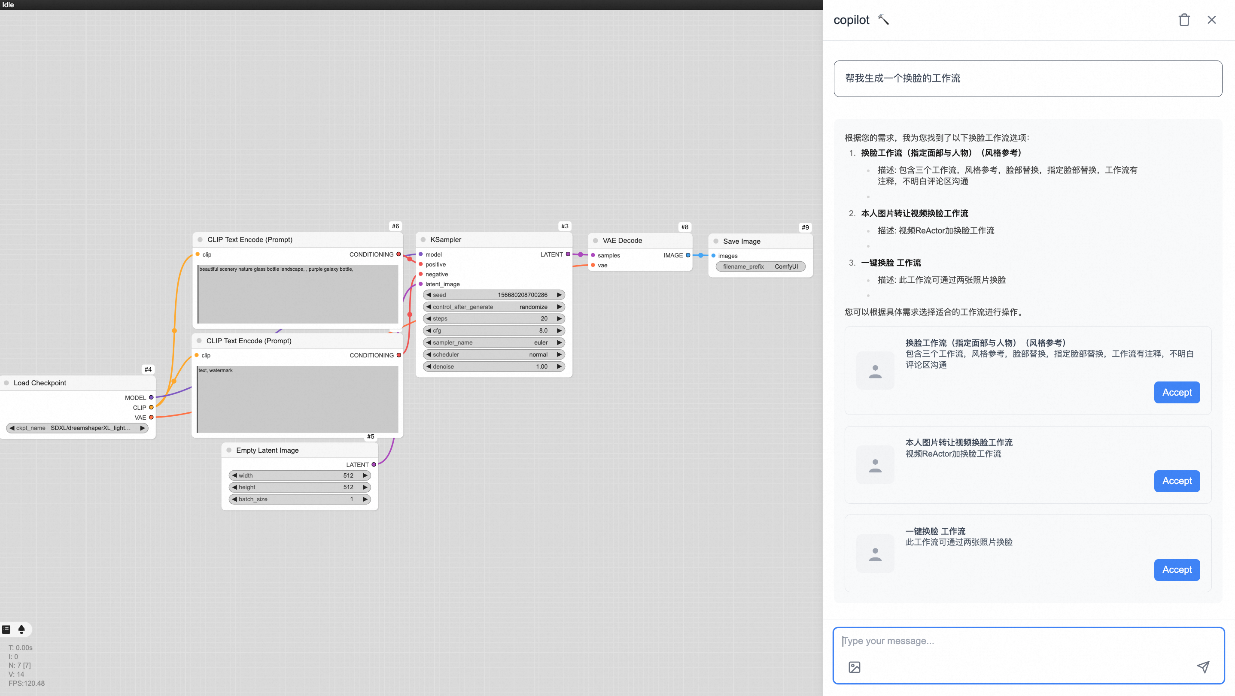Click the list panel icon at bottom left
The image size is (1235, 696).
[6, 629]
